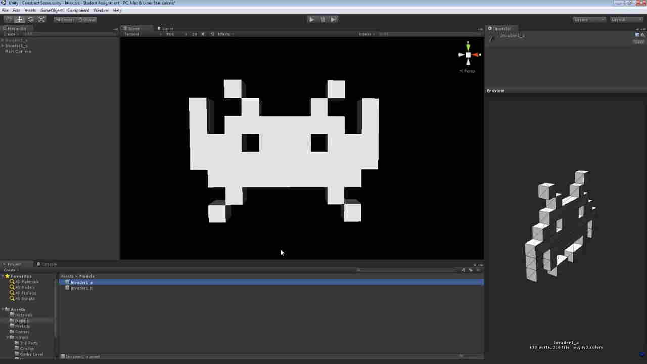Open the Layout dropdown
This screenshot has width=647, height=364.
626,20
